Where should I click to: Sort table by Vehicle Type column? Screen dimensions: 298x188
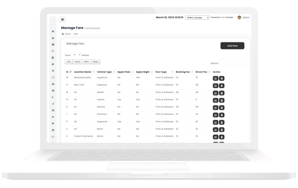pyautogui.click(x=106, y=72)
